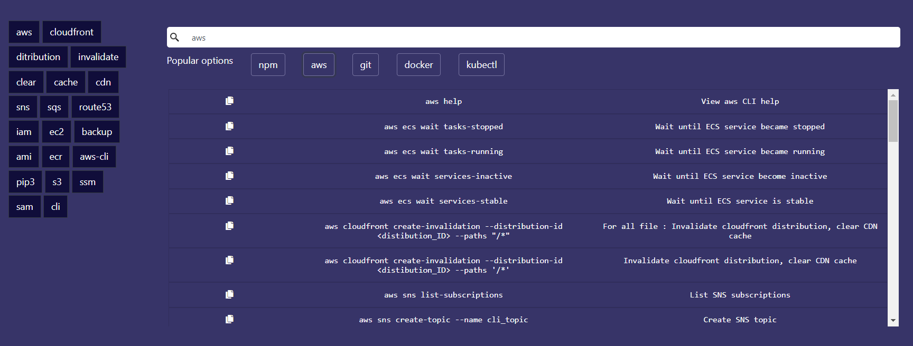913x346 pixels.
Task: Click 'aws ecs wait tasks-stopped' command text
Action: coord(443,127)
